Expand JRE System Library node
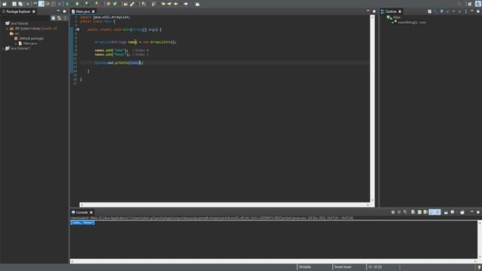 (x=8, y=29)
